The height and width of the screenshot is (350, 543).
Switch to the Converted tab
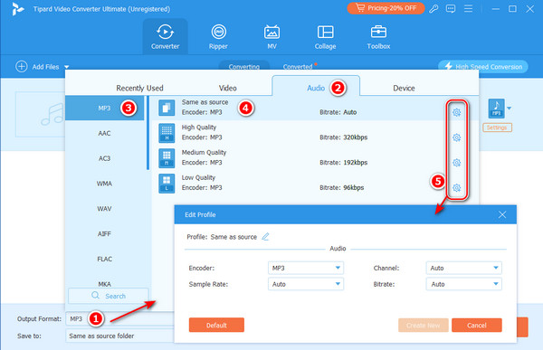tap(298, 66)
